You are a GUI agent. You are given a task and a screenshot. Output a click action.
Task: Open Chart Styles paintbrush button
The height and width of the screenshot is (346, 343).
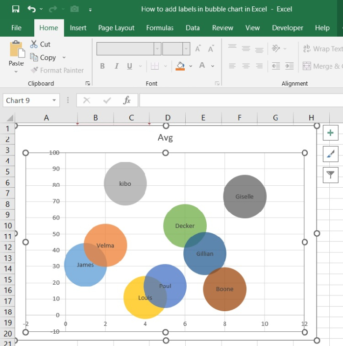click(x=330, y=154)
